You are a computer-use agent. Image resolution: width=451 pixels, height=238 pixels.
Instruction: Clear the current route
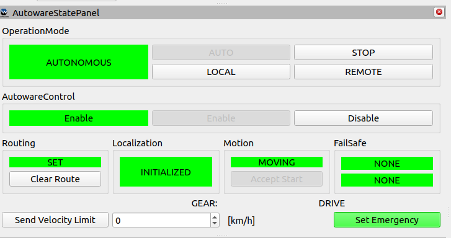click(55, 178)
